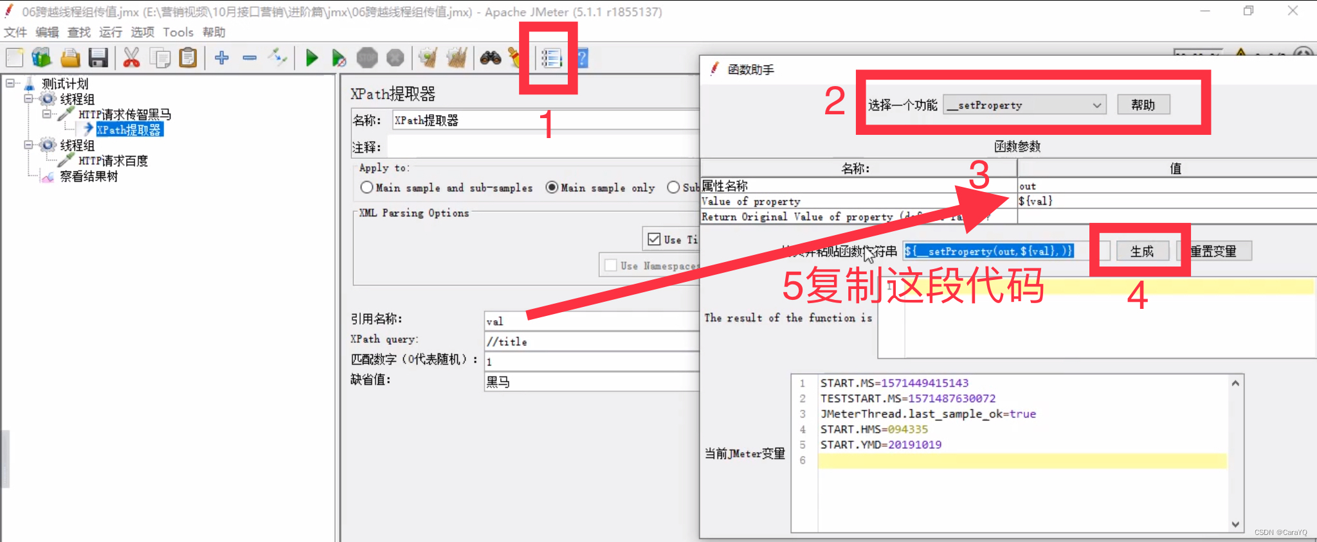Create a new test plan with the New icon
The width and height of the screenshot is (1317, 542).
14,58
